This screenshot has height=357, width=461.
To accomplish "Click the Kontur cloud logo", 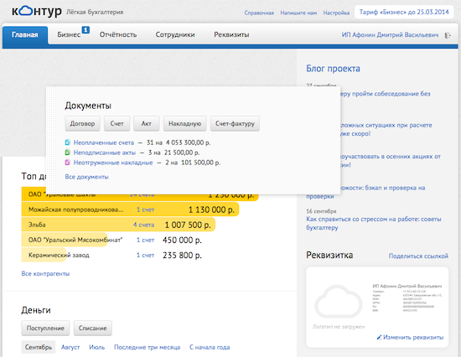I will 36,12.
